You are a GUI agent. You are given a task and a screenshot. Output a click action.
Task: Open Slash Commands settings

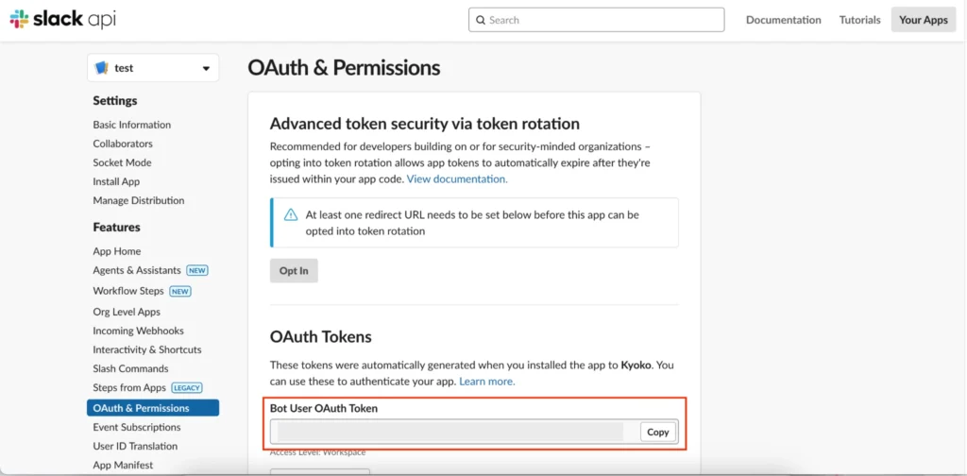[130, 368]
